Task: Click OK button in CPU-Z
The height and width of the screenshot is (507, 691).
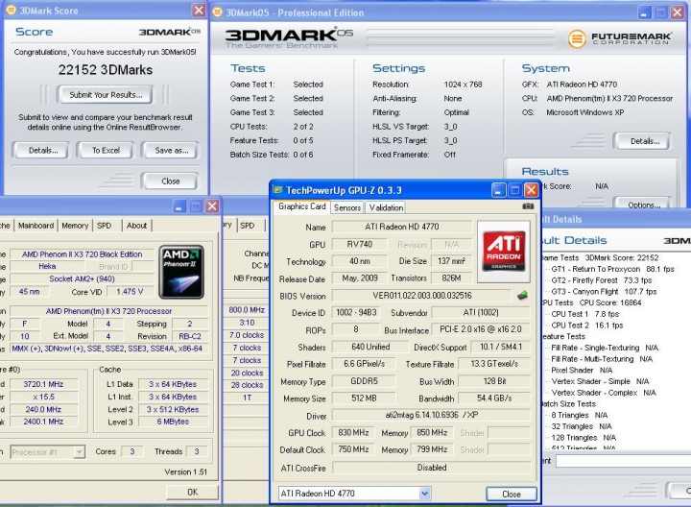Action: pyautogui.click(x=193, y=492)
